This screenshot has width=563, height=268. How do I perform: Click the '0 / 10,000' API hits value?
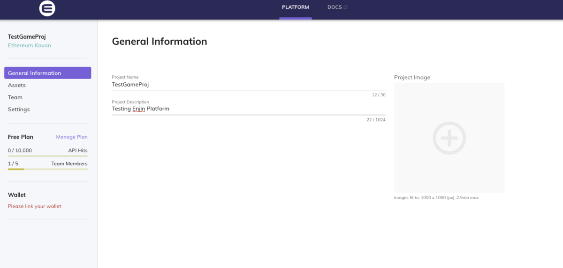point(20,151)
